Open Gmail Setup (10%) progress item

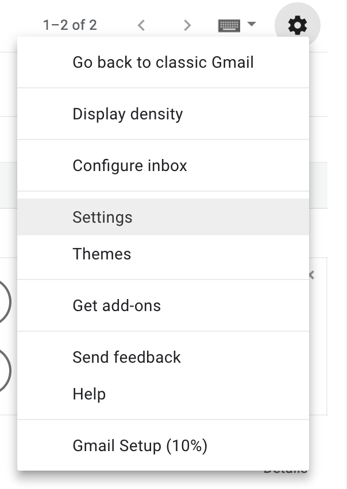140,445
